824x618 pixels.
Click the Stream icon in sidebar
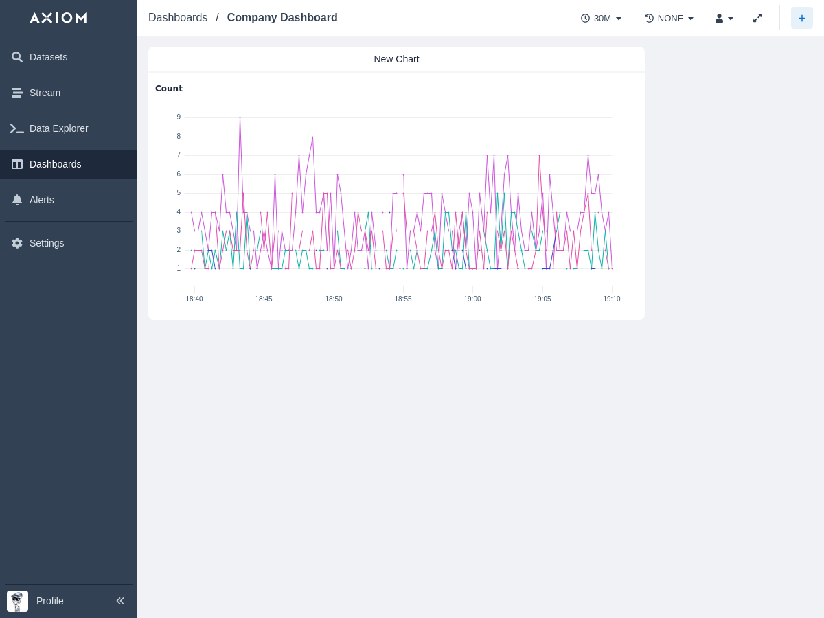coord(17,93)
